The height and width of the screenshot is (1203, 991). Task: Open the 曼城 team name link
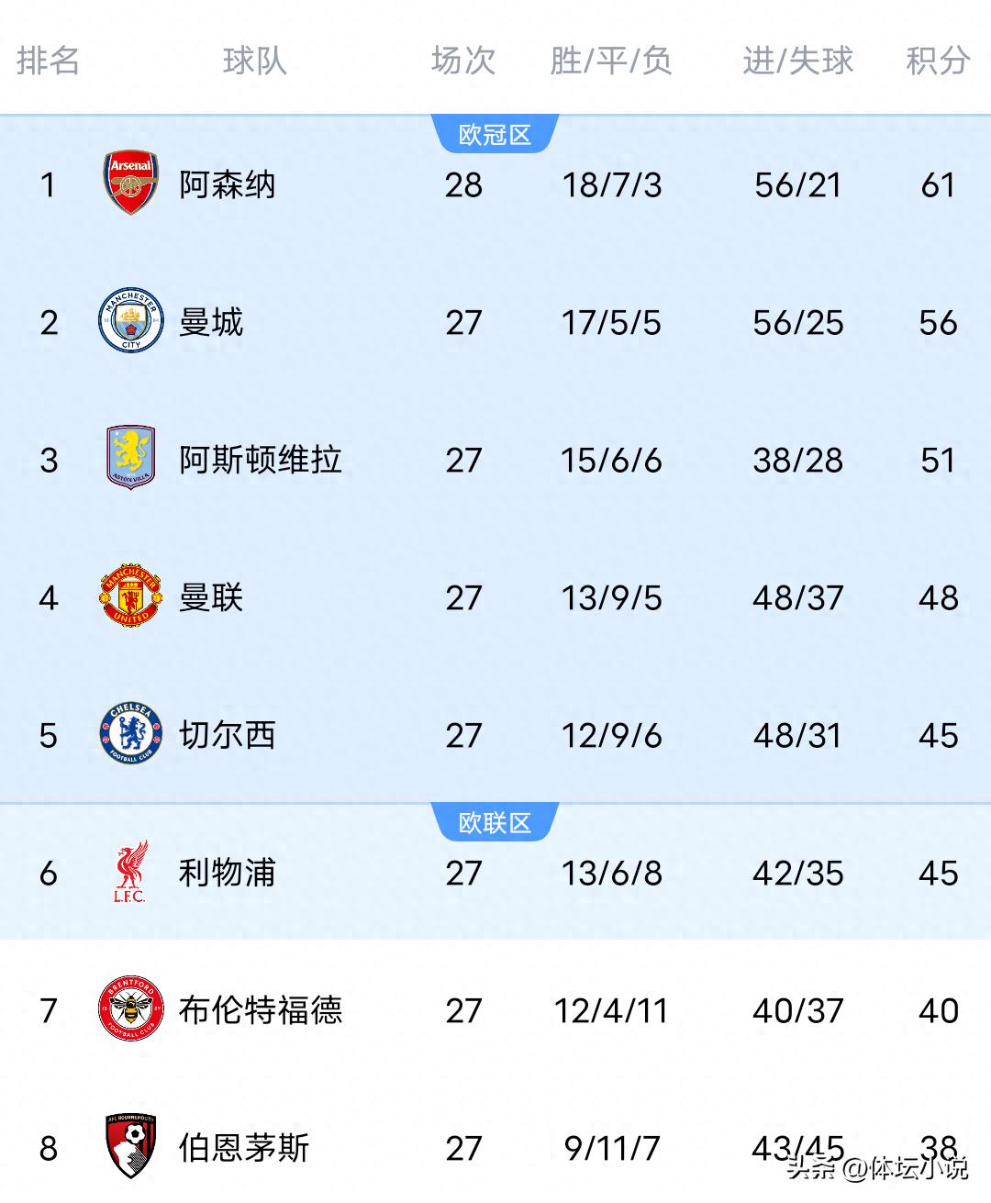click(211, 322)
